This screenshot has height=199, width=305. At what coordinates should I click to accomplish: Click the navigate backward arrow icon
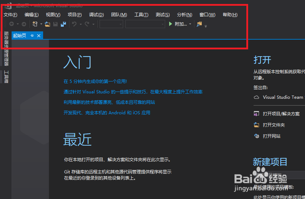coord(12,24)
